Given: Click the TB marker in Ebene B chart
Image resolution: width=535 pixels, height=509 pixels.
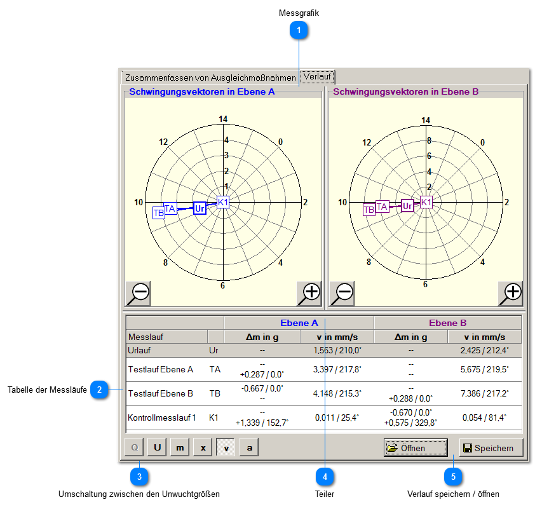Looking at the screenshot, I should pyautogui.click(x=369, y=210).
